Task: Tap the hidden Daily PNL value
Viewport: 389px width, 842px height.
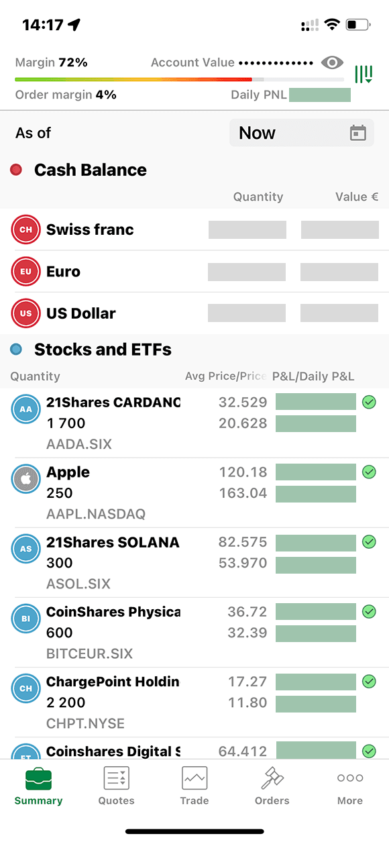Action: pyautogui.click(x=320, y=95)
